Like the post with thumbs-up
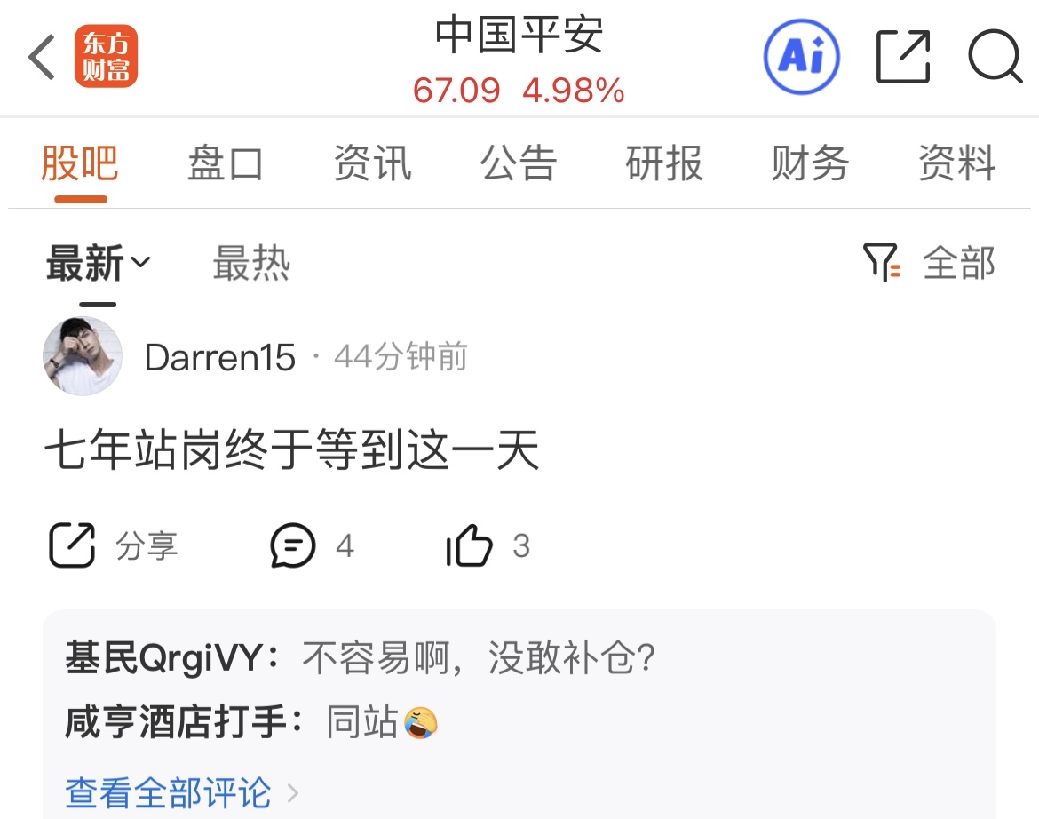The image size is (1039, 819). [469, 545]
